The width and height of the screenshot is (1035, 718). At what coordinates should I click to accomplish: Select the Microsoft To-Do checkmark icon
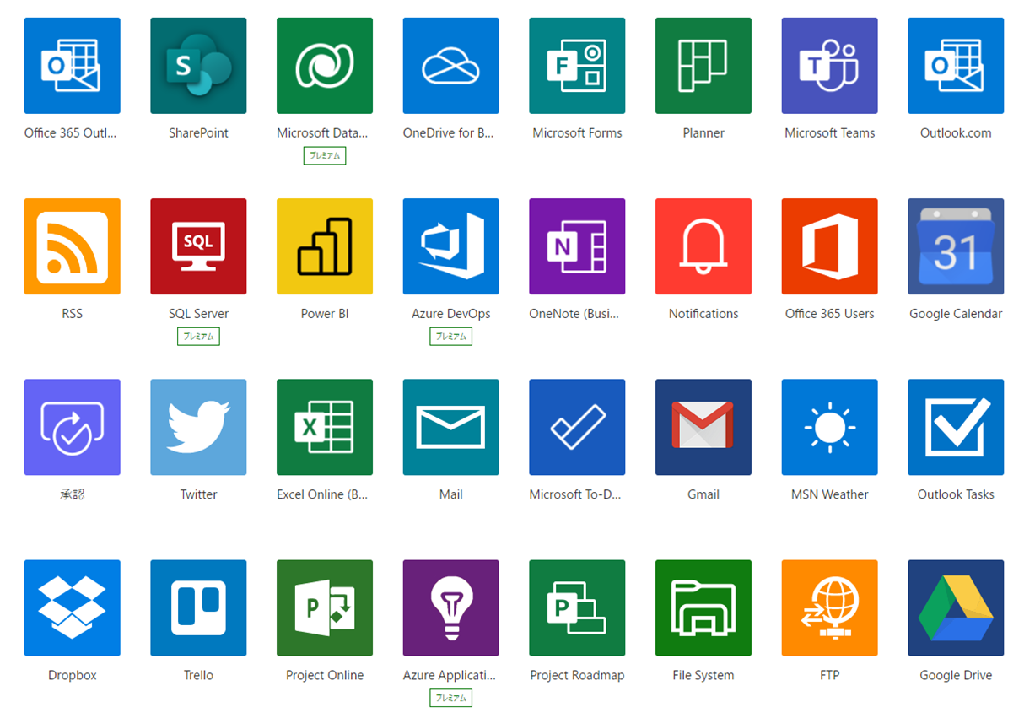pos(577,427)
